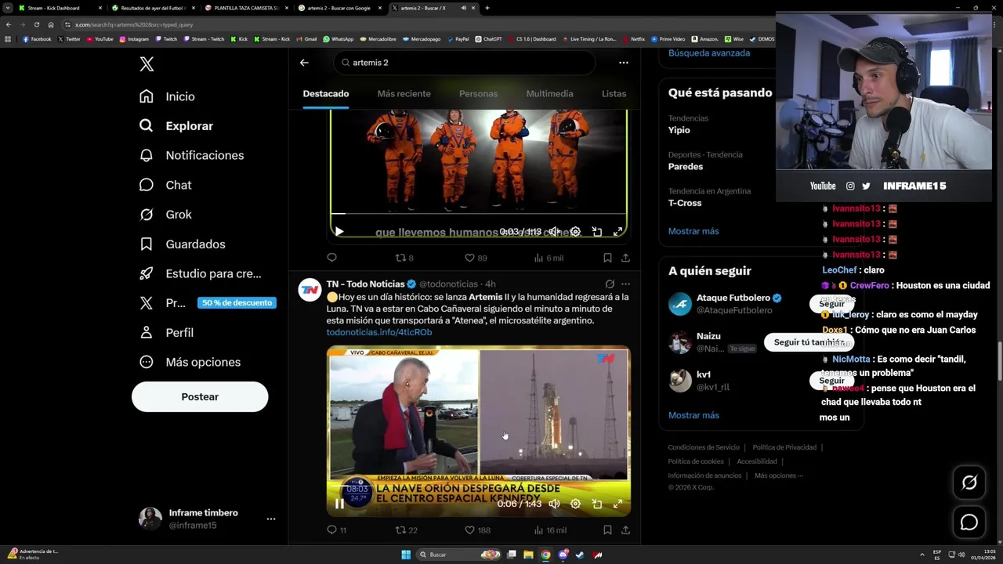1003x564 pixels.
Task: Go back with search arrow
Action: tap(304, 63)
